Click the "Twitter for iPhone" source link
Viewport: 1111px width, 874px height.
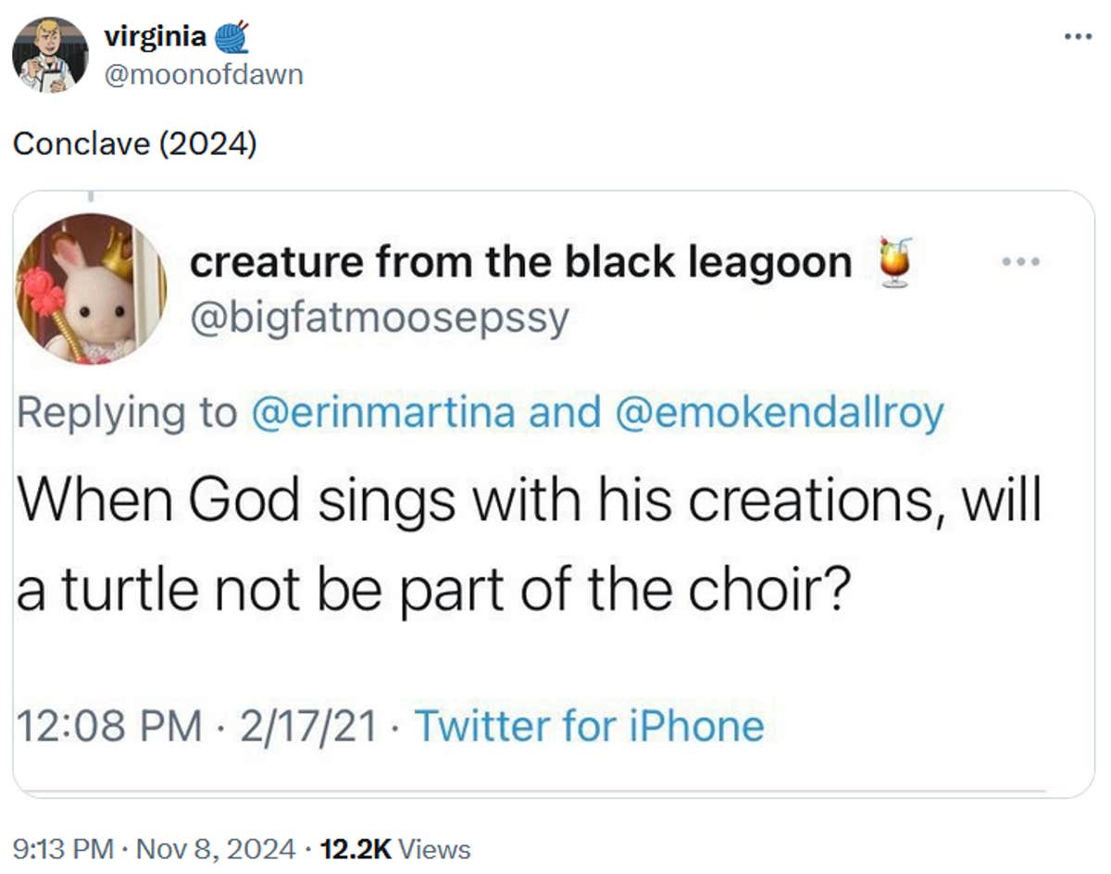(589, 726)
